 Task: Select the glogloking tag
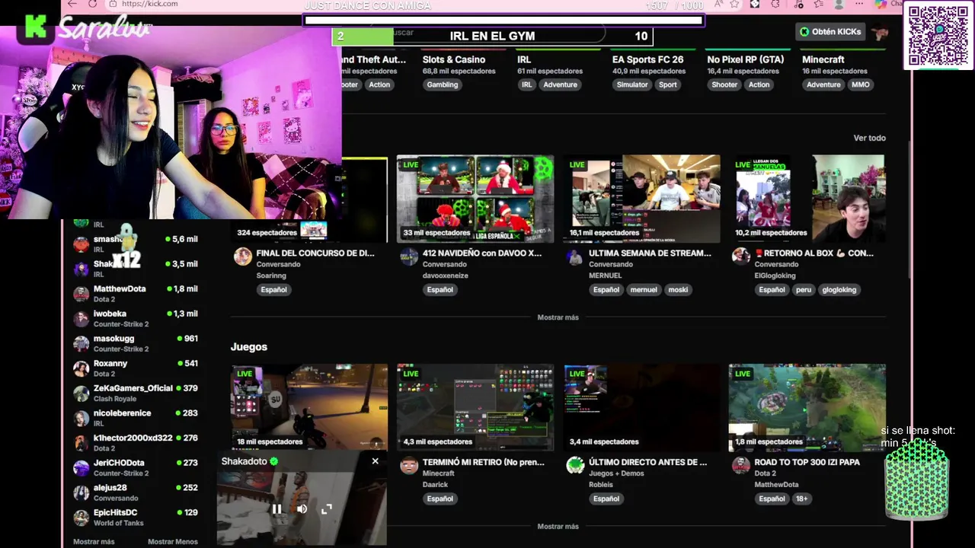pyautogui.click(x=839, y=289)
